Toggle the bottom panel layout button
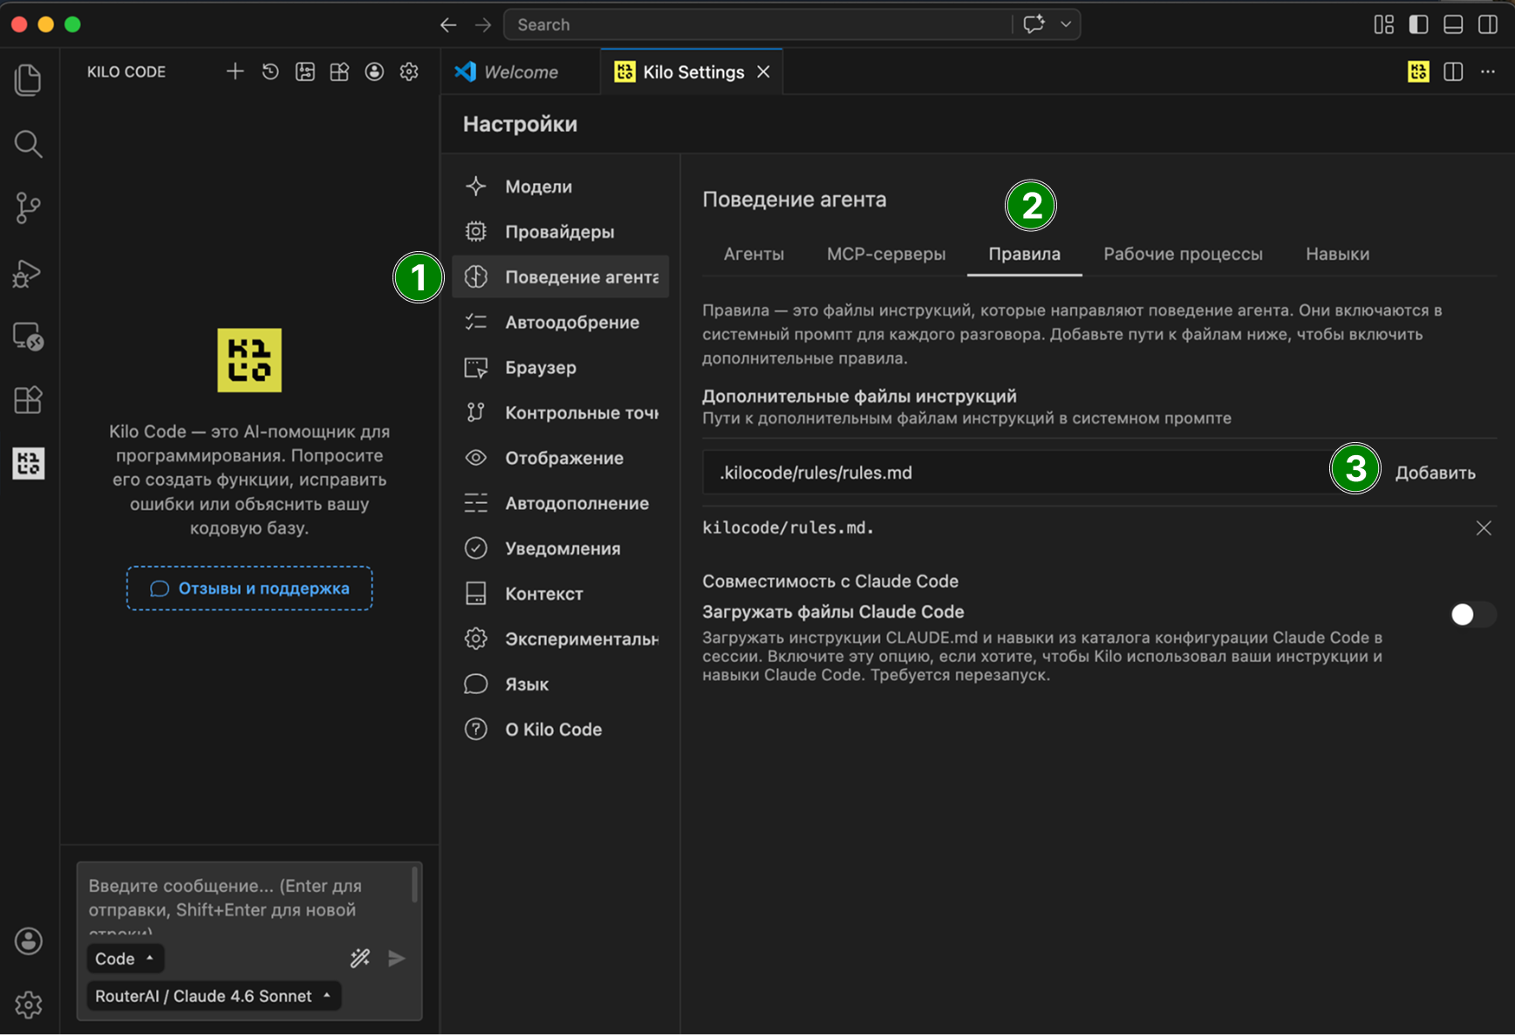Image resolution: width=1515 pixels, height=1035 pixels. coord(1453,24)
